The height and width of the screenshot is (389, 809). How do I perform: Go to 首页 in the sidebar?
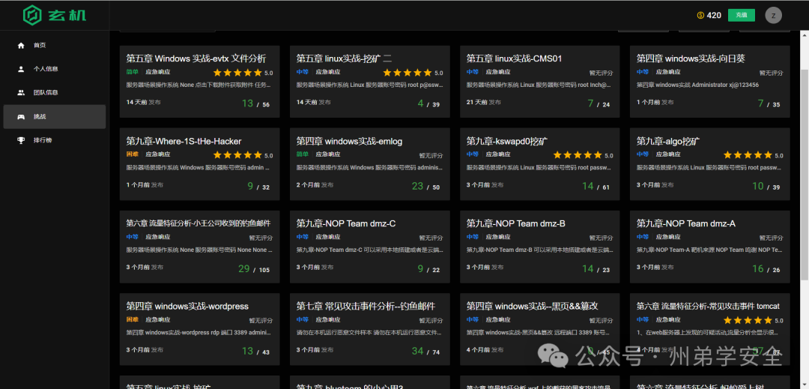pos(55,46)
